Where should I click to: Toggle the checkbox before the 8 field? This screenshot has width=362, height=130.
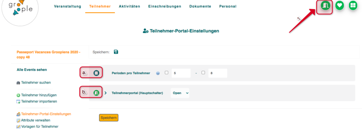click(203, 73)
